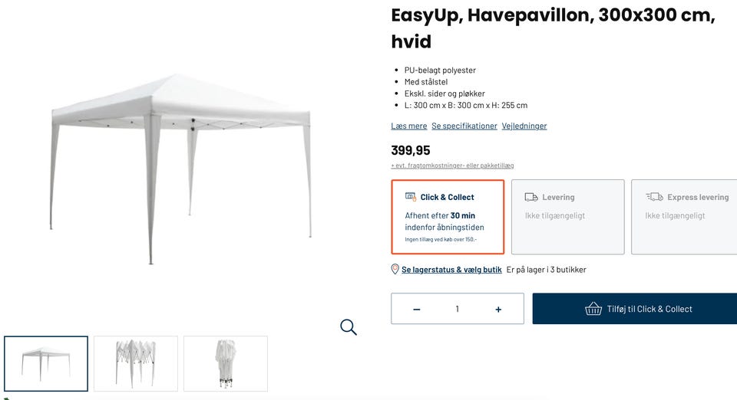Viewport: 737px width, 400px height.
Task: Click the map pin store location icon
Action: (395, 270)
